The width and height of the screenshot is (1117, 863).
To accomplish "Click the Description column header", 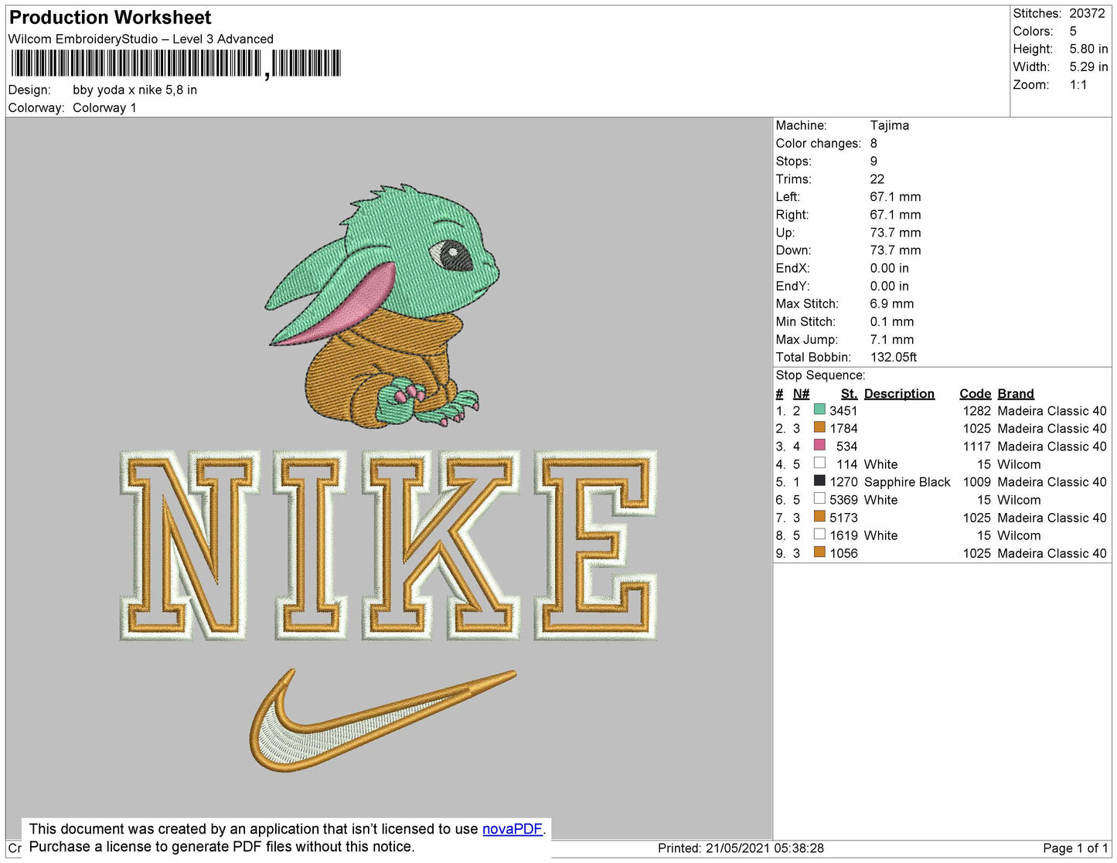I will tap(899, 393).
